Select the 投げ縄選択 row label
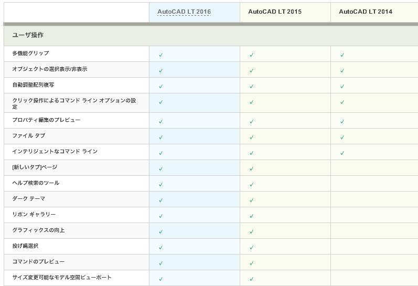Viewport: 418px width, 286px height. pyautogui.click(x=25, y=246)
